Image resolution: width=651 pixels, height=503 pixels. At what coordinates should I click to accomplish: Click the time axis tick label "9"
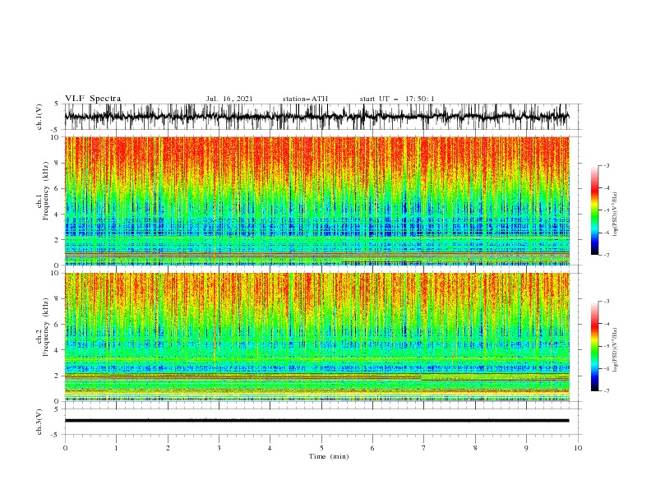pyautogui.click(x=526, y=448)
